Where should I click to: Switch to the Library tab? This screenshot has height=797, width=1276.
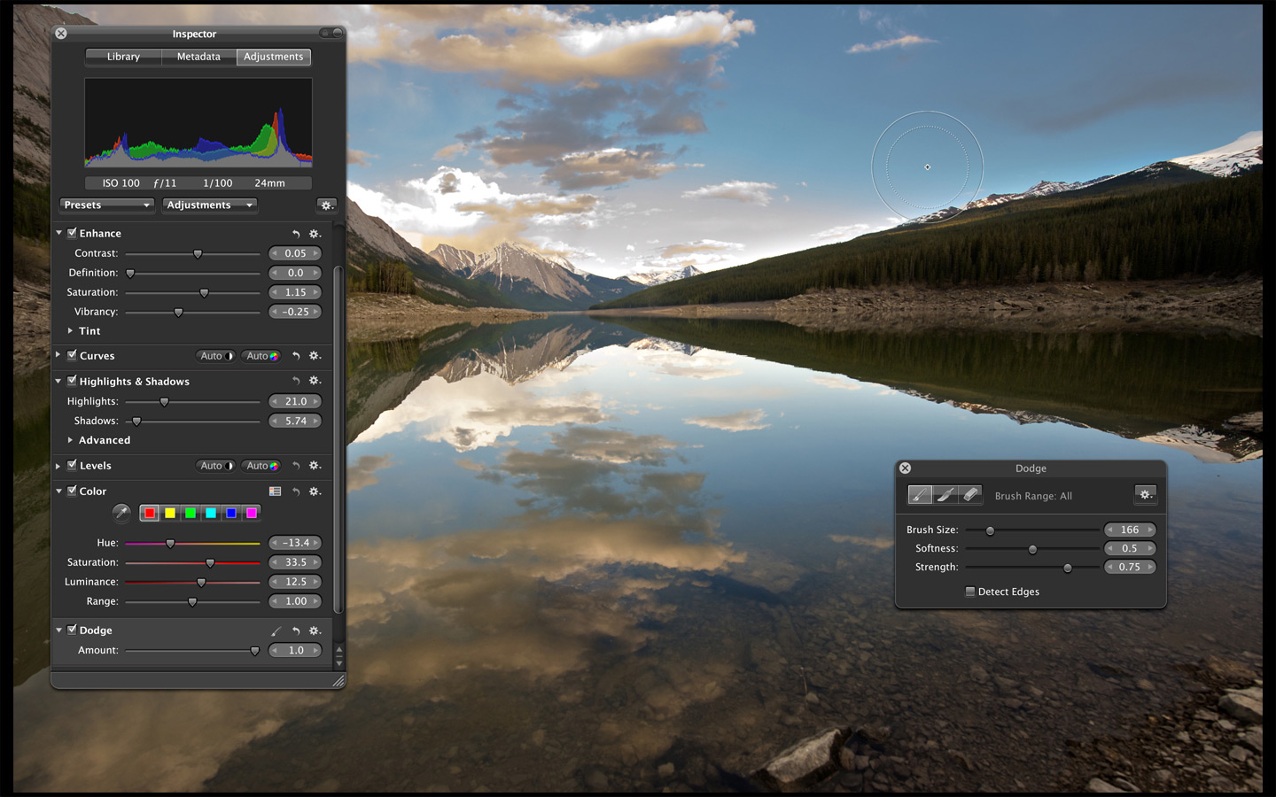pos(123,57)
